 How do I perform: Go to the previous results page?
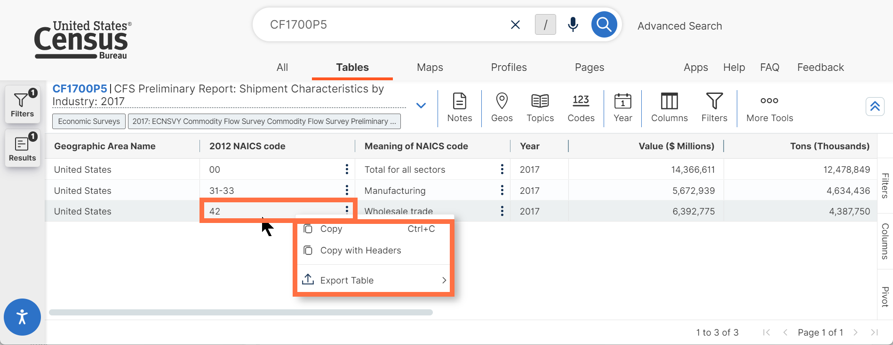[x=785, y=332]
